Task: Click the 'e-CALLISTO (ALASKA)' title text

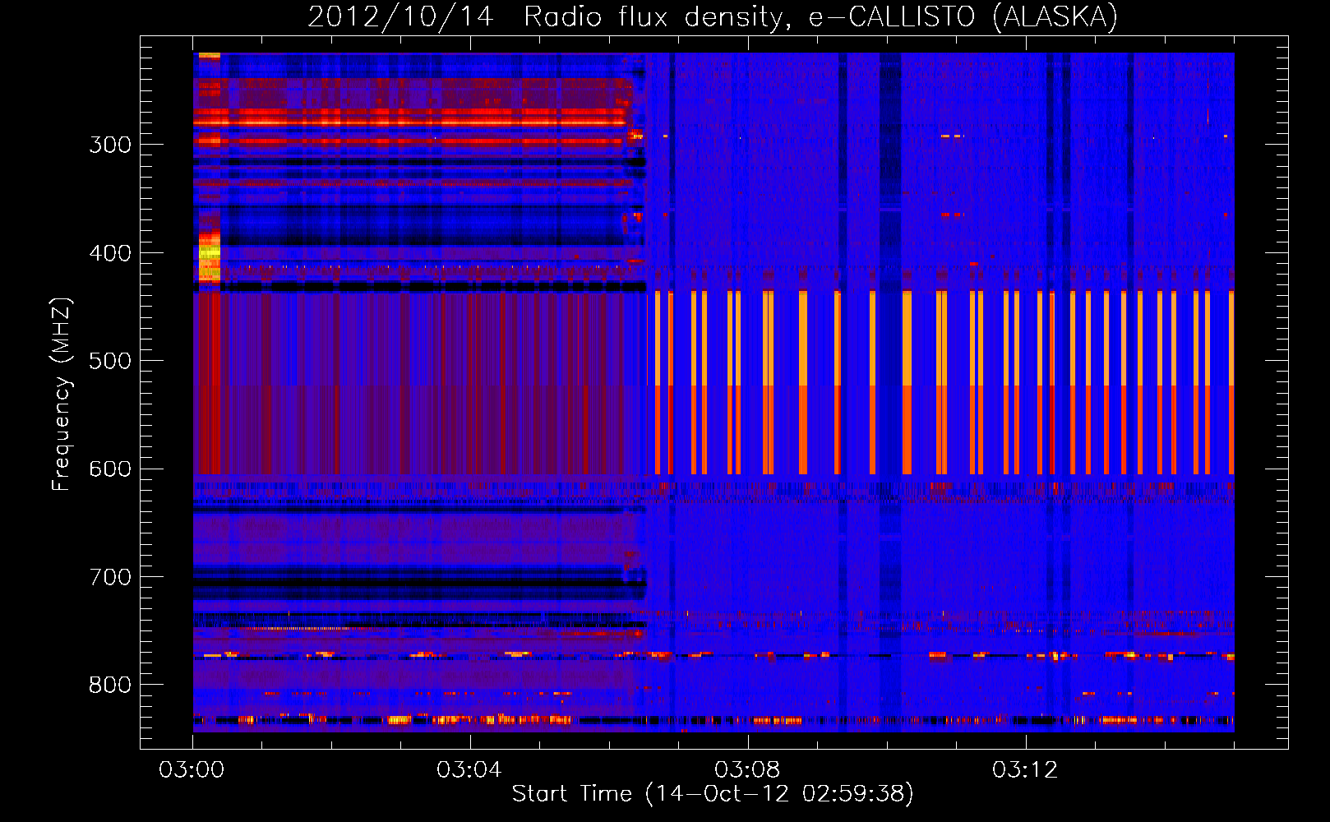Action: [x=963, y=17]
